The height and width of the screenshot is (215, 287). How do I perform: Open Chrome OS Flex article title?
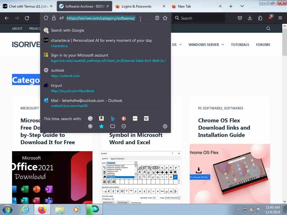tap(224, 128)
